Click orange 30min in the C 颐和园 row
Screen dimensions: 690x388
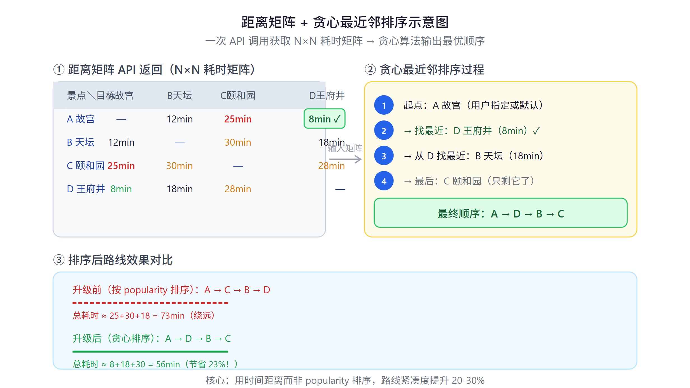[x=180, y=166]
